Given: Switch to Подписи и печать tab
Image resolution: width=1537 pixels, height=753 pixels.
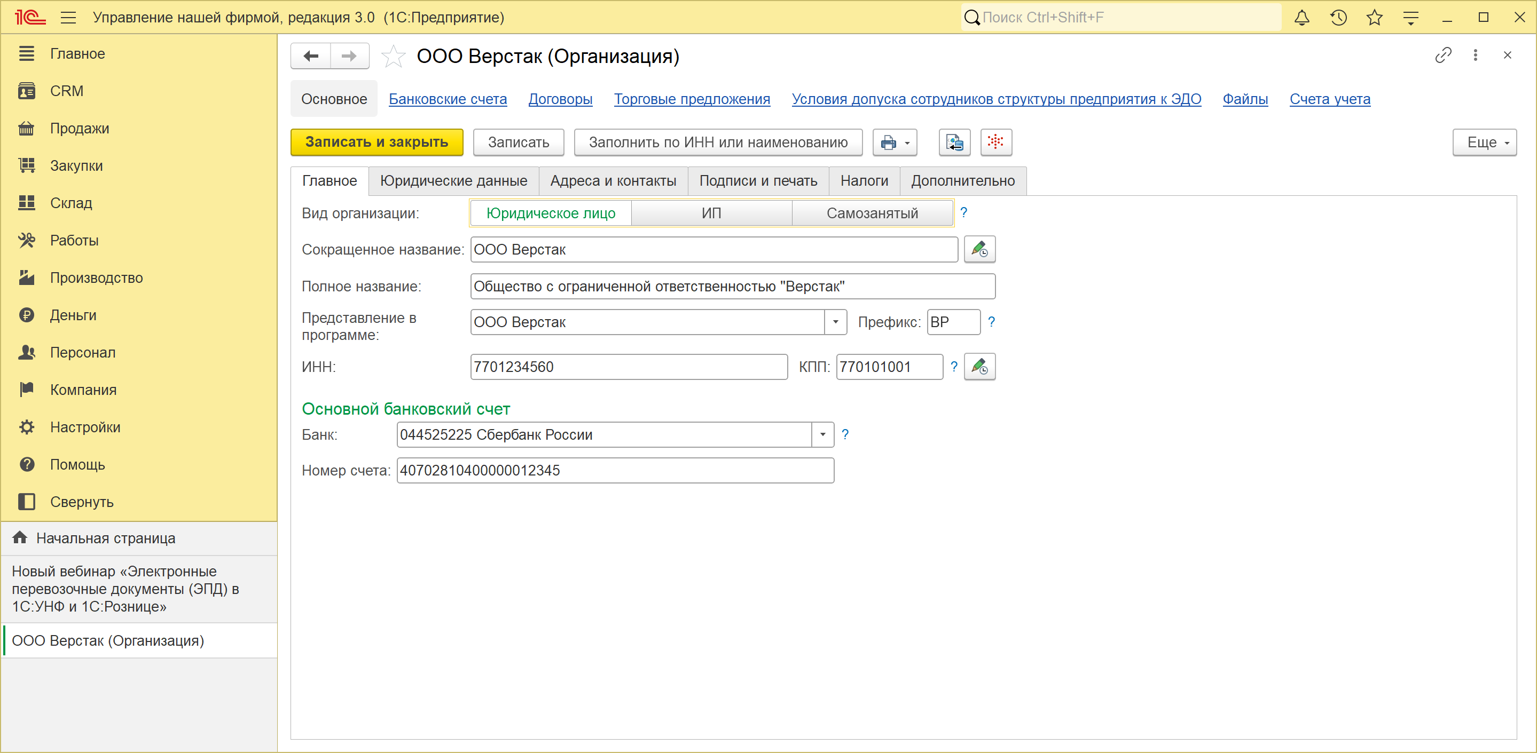Looking at the screenshot, I should [x=758, y=181].
